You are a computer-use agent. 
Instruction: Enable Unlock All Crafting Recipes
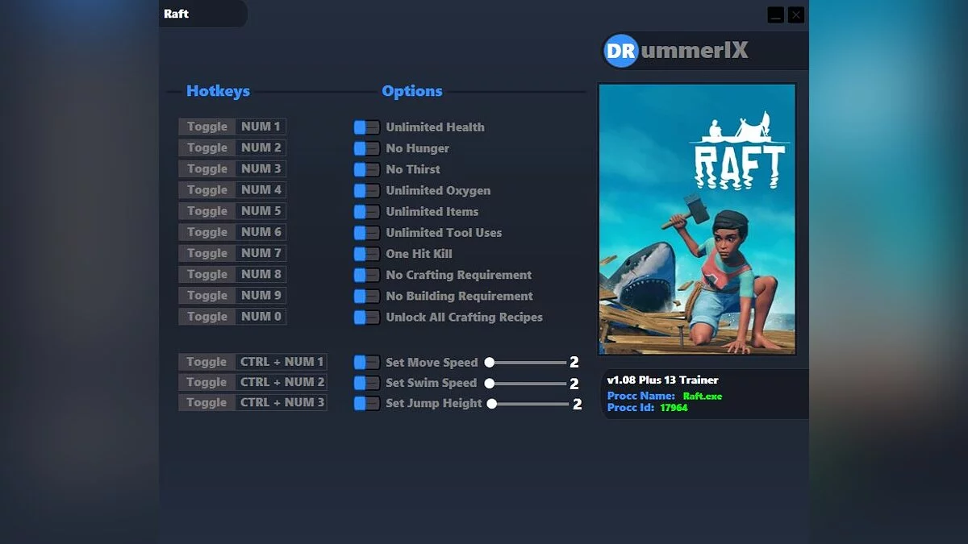[x=365, y=317]
